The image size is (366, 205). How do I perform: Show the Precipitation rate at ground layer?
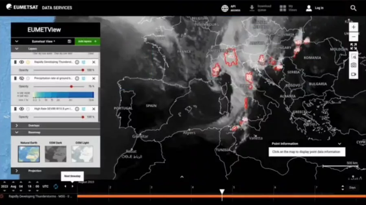coord(22,78)
